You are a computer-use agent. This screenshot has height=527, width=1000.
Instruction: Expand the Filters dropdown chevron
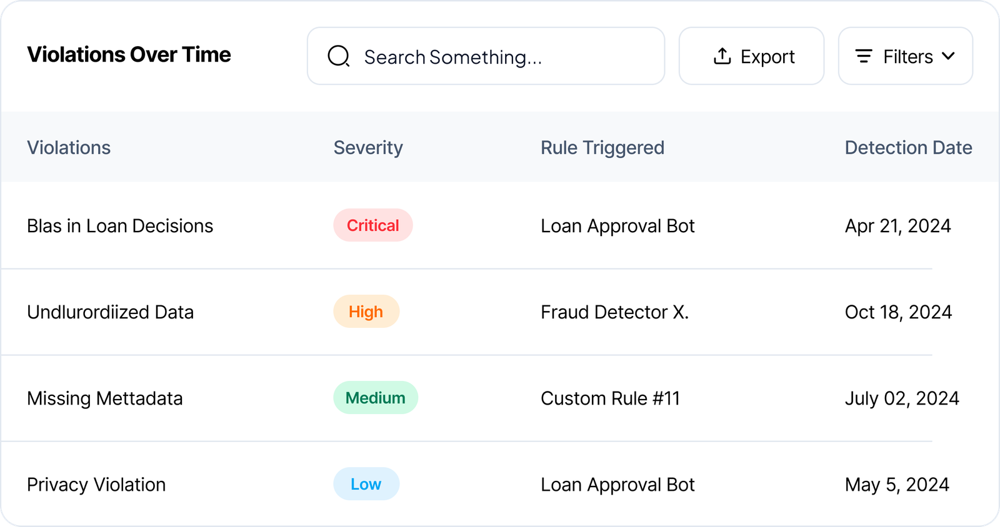[x=948, y=56]
